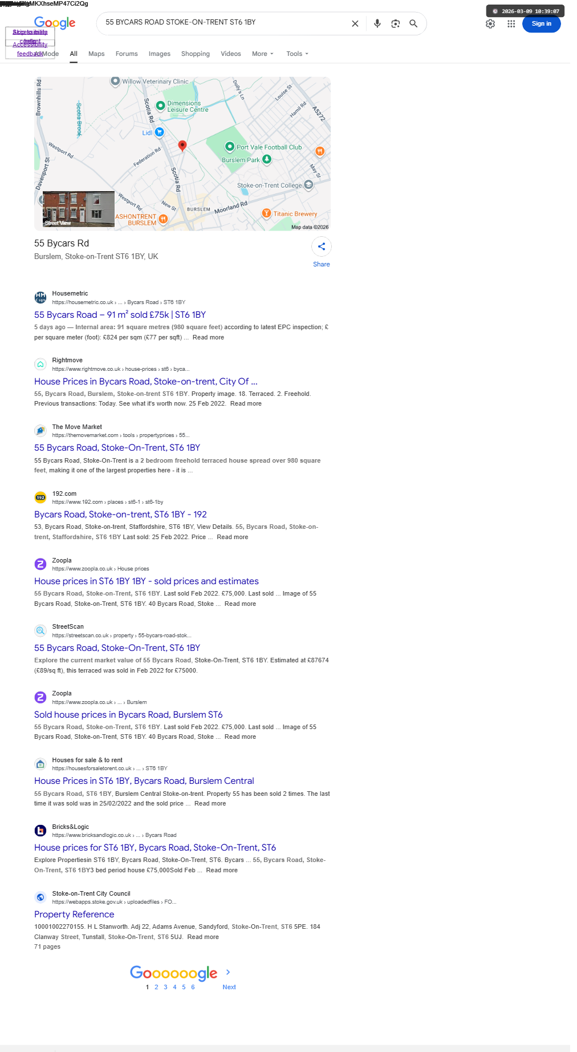This screenshot has height=1052, width=577.
Task: Select Titanic Brewery marker on map
Action: point(266,213)
